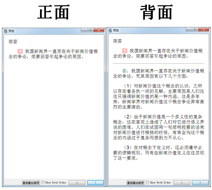
Task: Click the app icon in the left preview title bar
Action: pos(6,31)
